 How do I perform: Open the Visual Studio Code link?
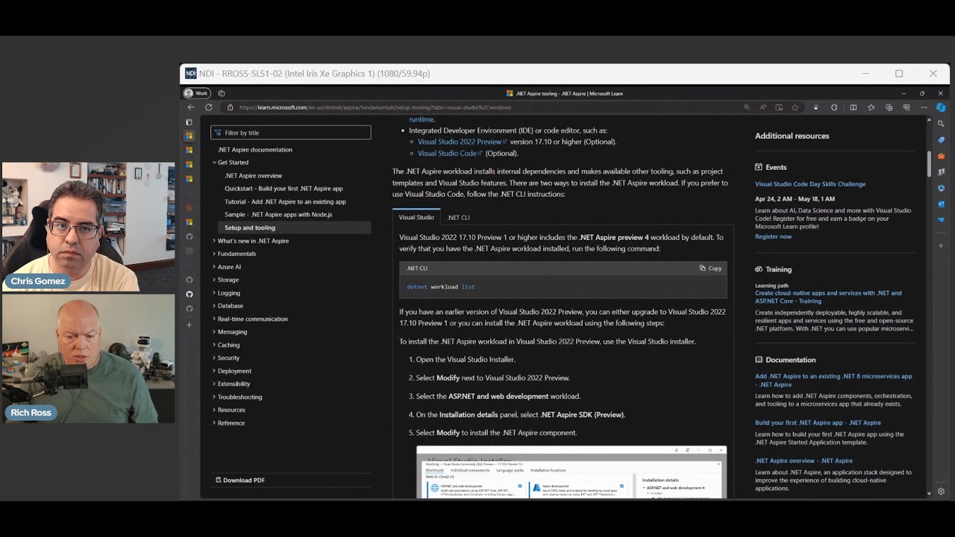[450, 154]
